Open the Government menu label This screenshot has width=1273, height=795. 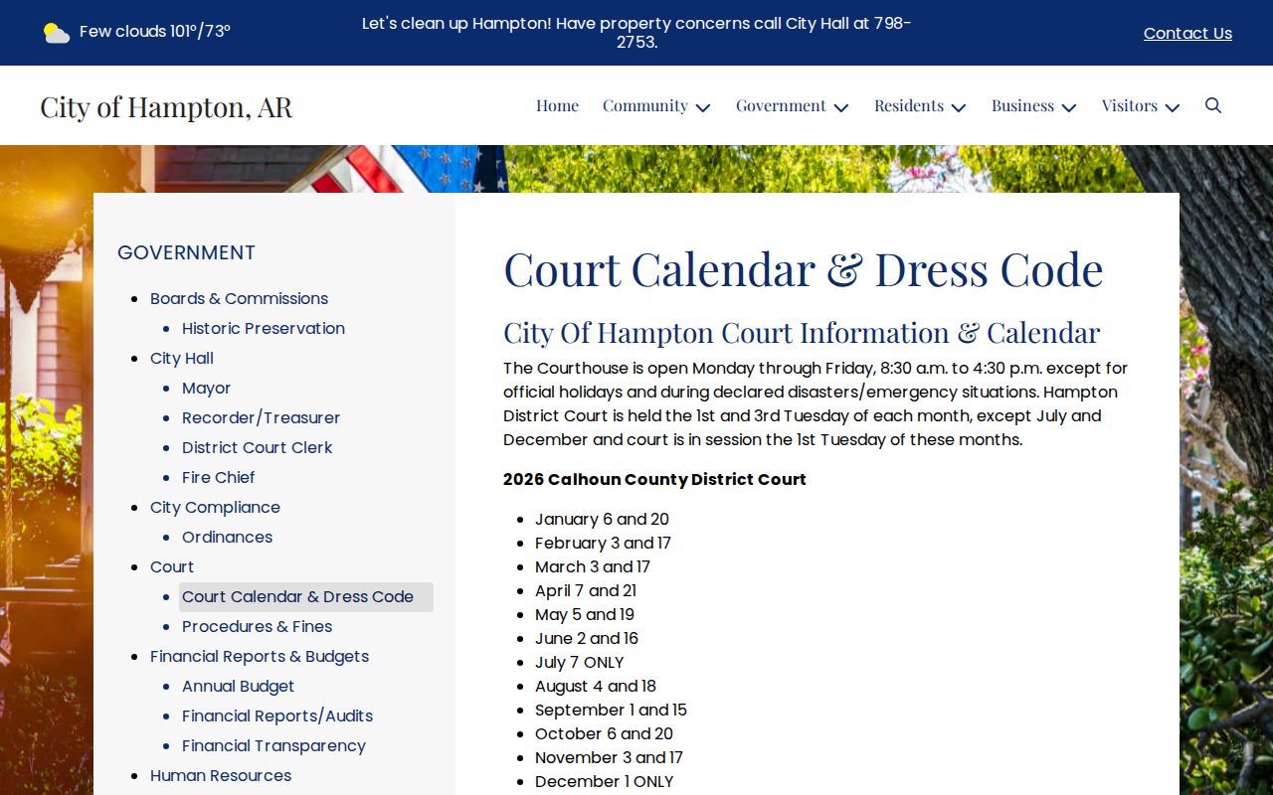click(x=781, y=105)
